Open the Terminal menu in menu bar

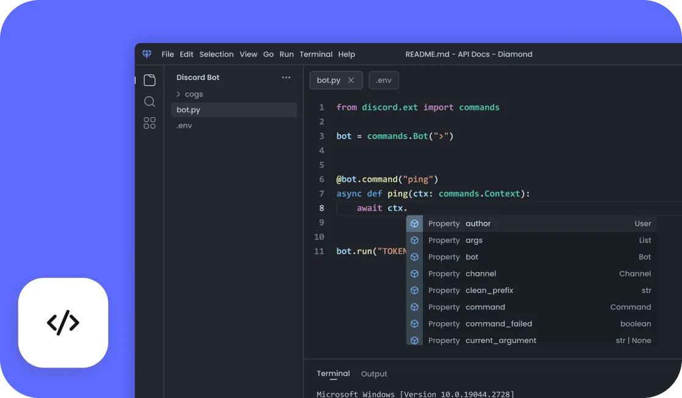point(316,54)
